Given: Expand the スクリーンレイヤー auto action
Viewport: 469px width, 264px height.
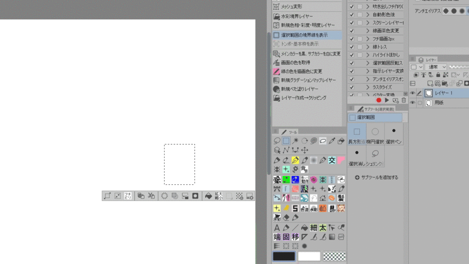Looking at the screenshot, I should click(x=368, y=22).
